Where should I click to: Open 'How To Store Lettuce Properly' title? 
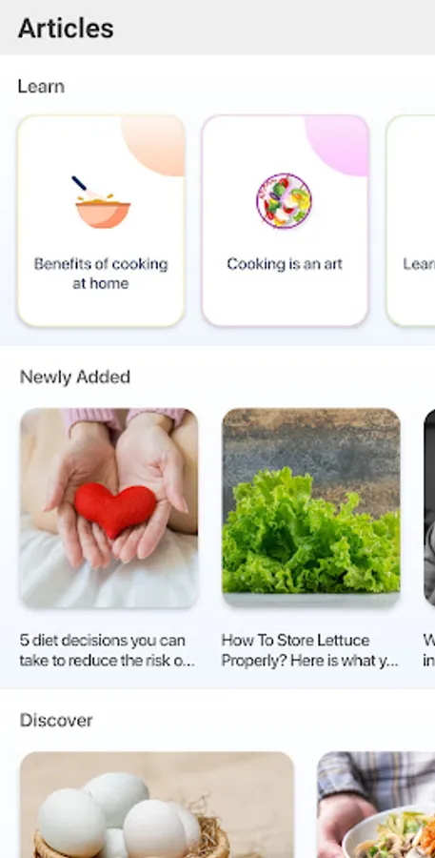click(310, 650)
